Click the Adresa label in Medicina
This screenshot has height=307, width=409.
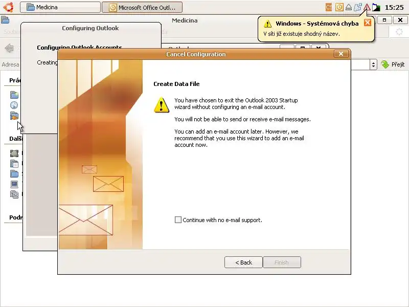coord(10,64)
